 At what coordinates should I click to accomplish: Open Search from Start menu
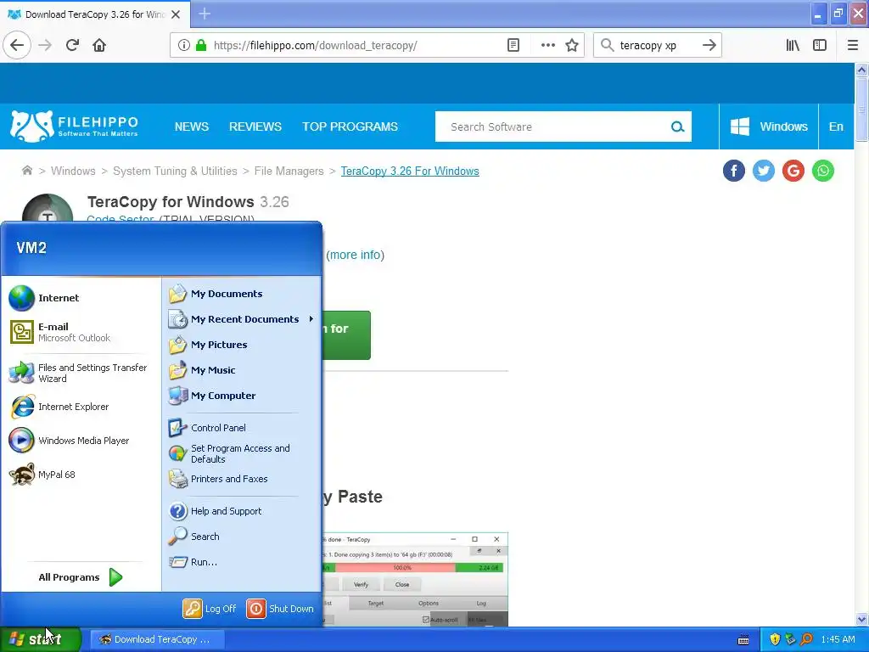[x=242, y=537]
